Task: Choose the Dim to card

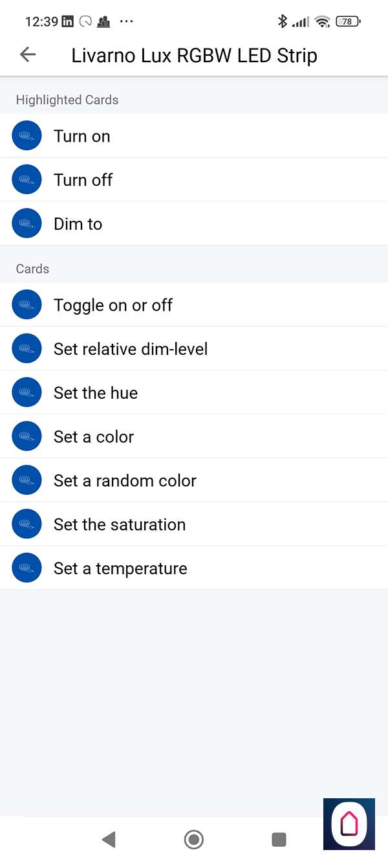Action: (x=194, y=224)
